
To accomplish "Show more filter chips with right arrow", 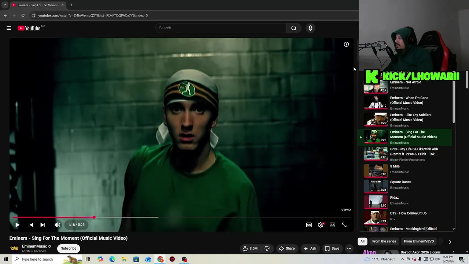I will click(450, 242).
